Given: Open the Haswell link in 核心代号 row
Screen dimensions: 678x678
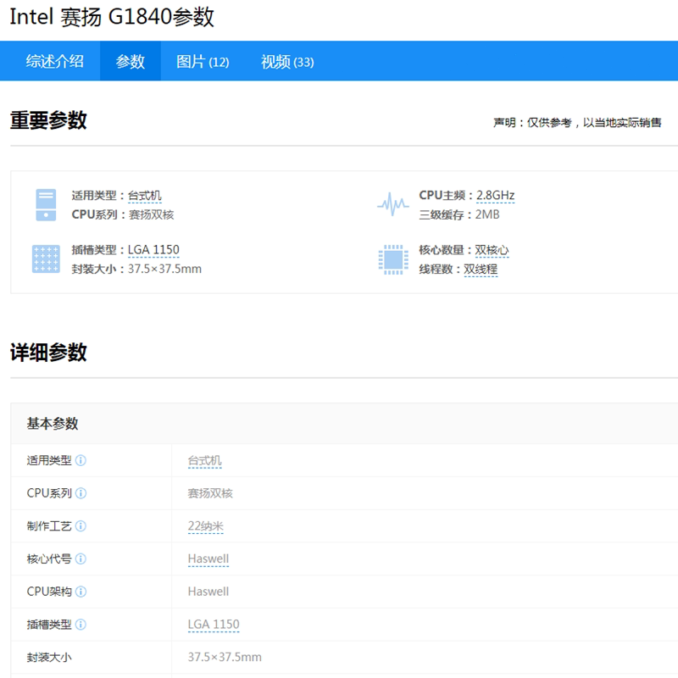Looking at the screenshot, I should (208, 559).
